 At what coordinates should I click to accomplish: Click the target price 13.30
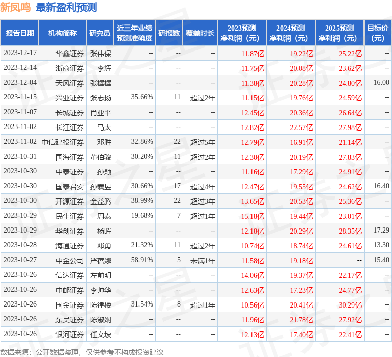[381, 245]
